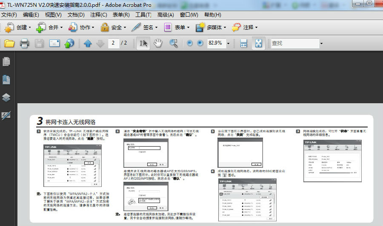Click heading 将网卡连入无线网络 in document
383x226 pixels.
(x=71, y=122)
